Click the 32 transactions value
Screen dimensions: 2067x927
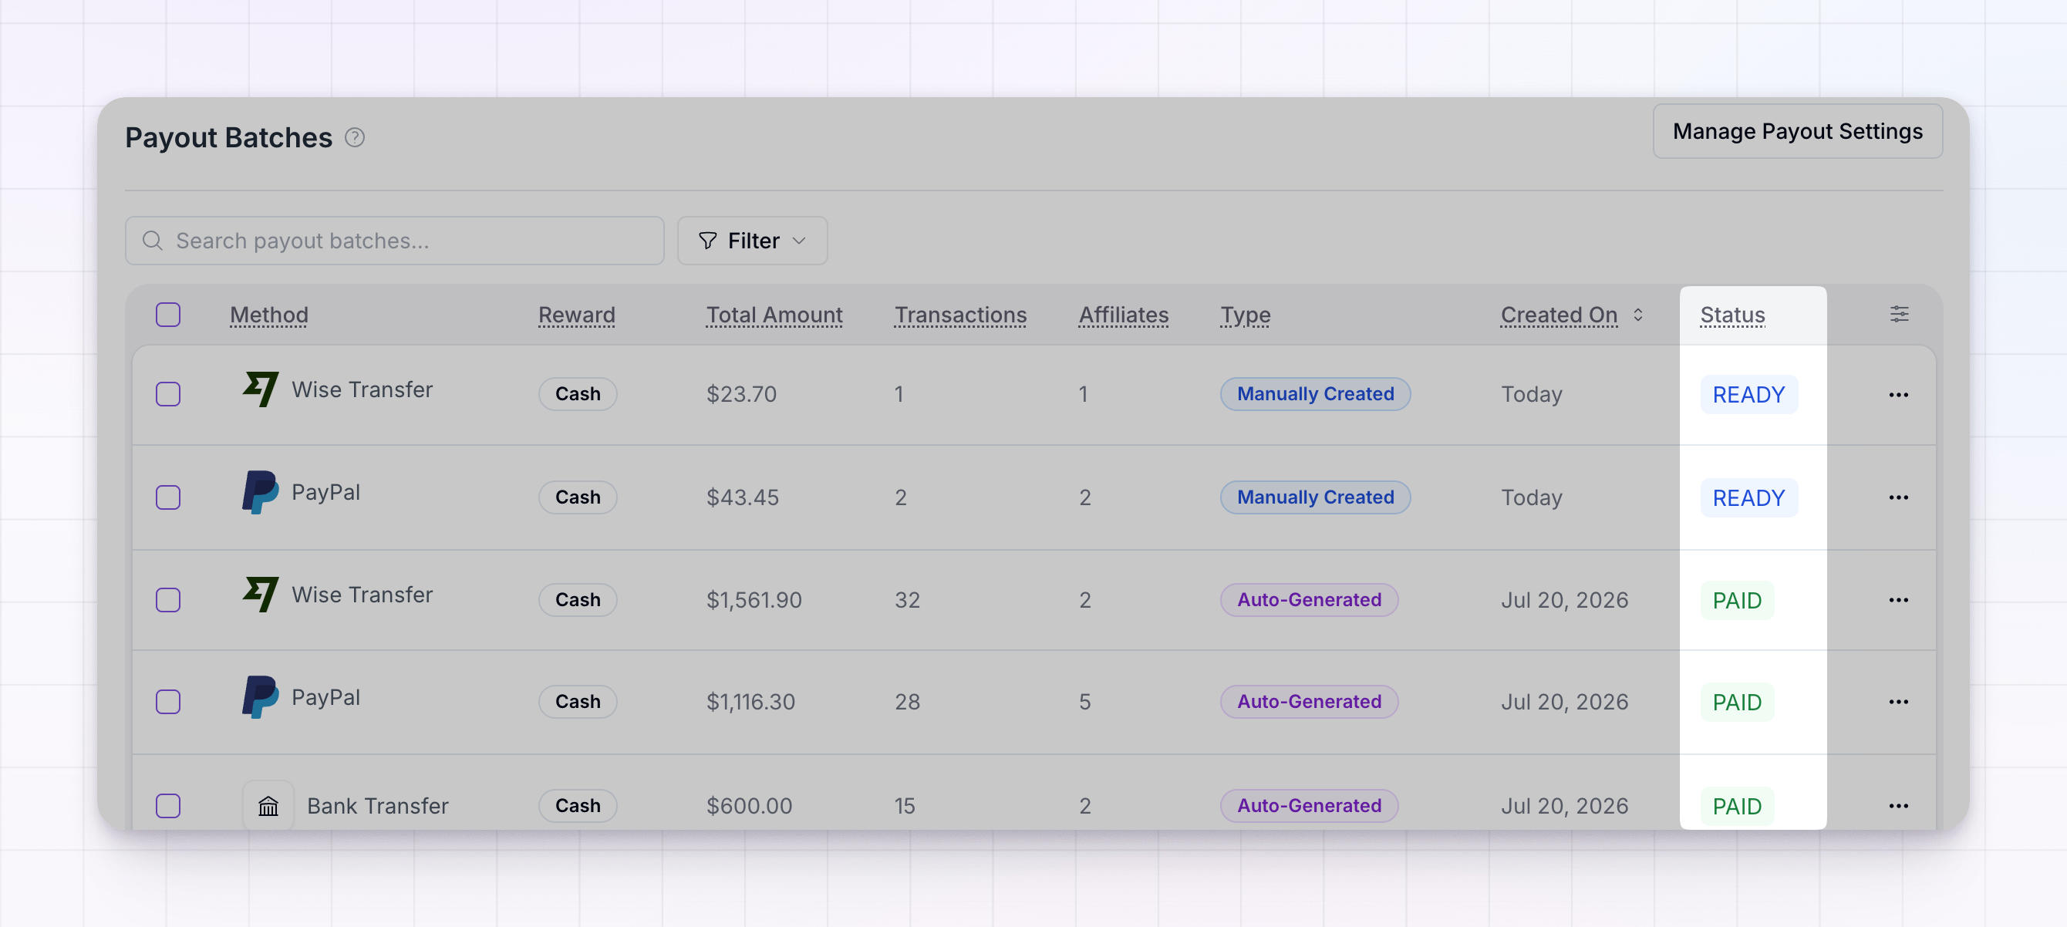(908, 599)
